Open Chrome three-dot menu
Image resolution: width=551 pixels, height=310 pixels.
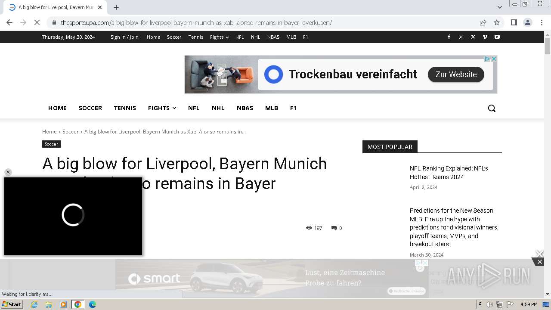click(x=542, y=22)
